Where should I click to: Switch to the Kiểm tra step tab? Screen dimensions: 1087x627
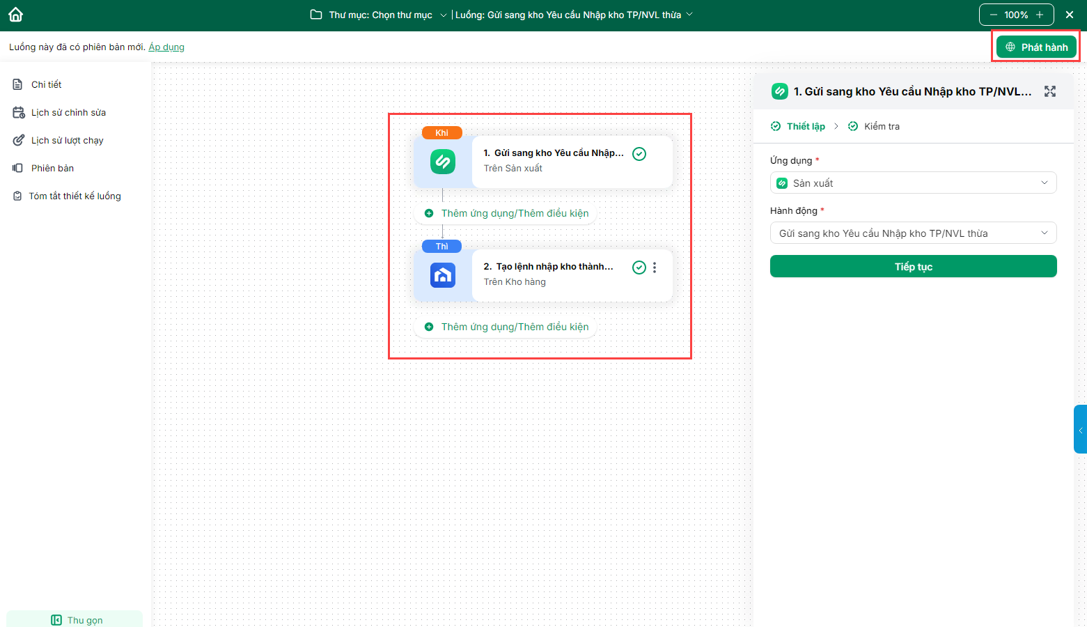(881, 126)
